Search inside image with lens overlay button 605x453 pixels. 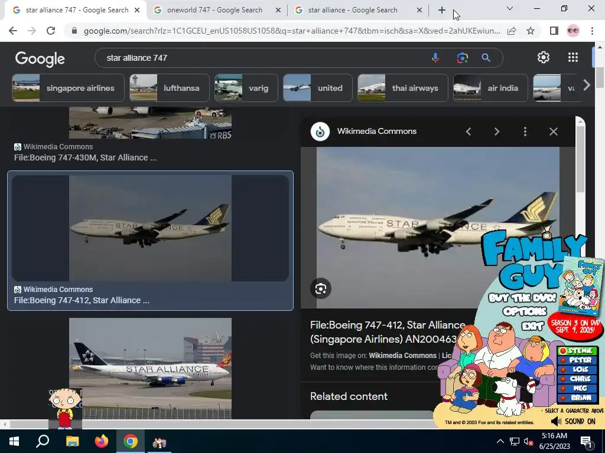point(321,288)
